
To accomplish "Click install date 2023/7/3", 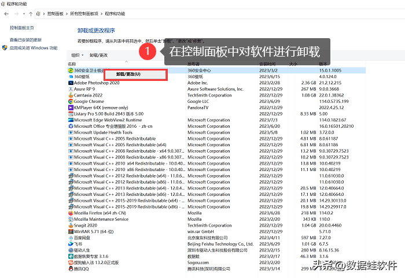I will pyautogui.click(x=268, y=120).
